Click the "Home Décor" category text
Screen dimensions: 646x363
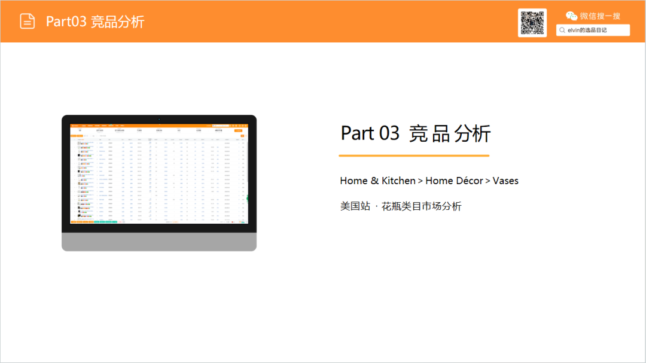pyautogui.click(x=454, y=181)
